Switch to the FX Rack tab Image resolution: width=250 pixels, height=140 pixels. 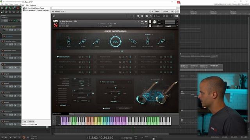click(77, 114)
